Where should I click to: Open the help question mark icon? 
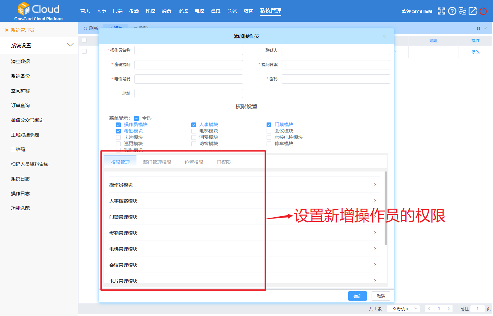click(452, 11)
